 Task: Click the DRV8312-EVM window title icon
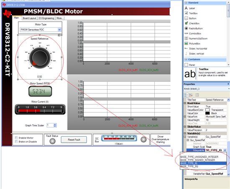[x=4, y=5]
